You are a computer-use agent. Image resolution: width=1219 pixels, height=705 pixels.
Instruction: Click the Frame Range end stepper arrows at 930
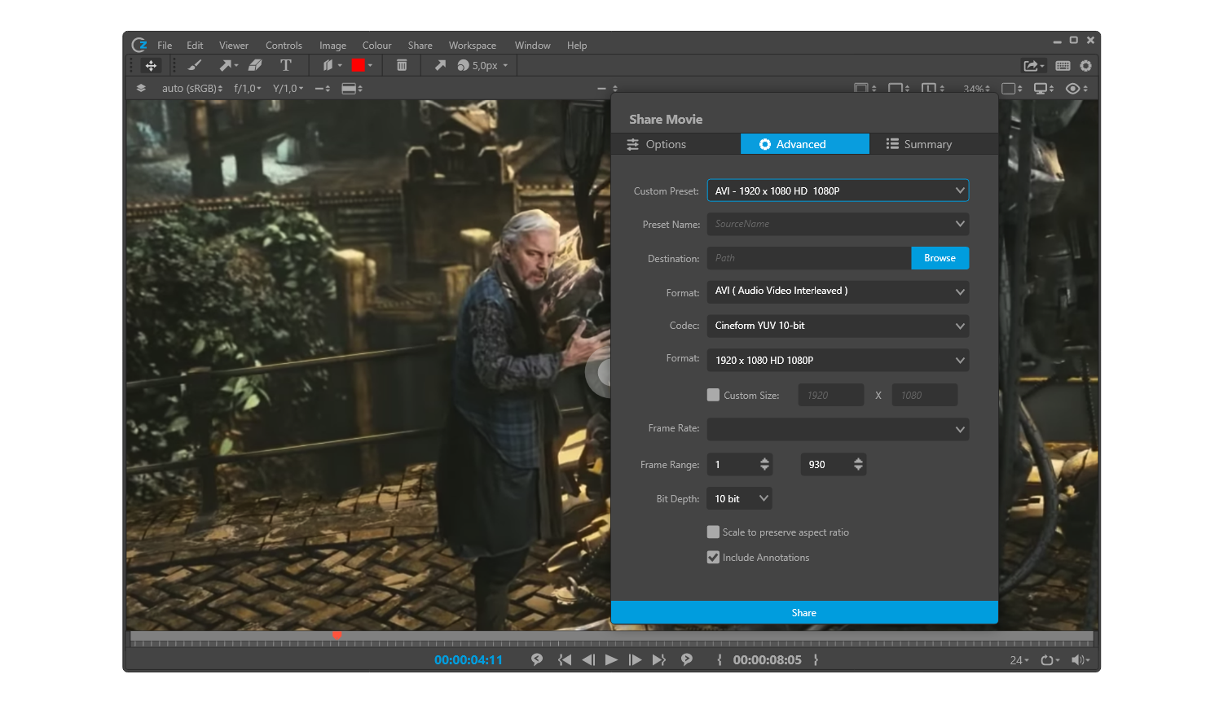(858, 464)
